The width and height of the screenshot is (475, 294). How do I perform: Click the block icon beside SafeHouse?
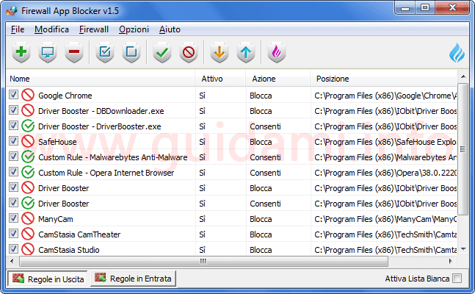(28, 142)
